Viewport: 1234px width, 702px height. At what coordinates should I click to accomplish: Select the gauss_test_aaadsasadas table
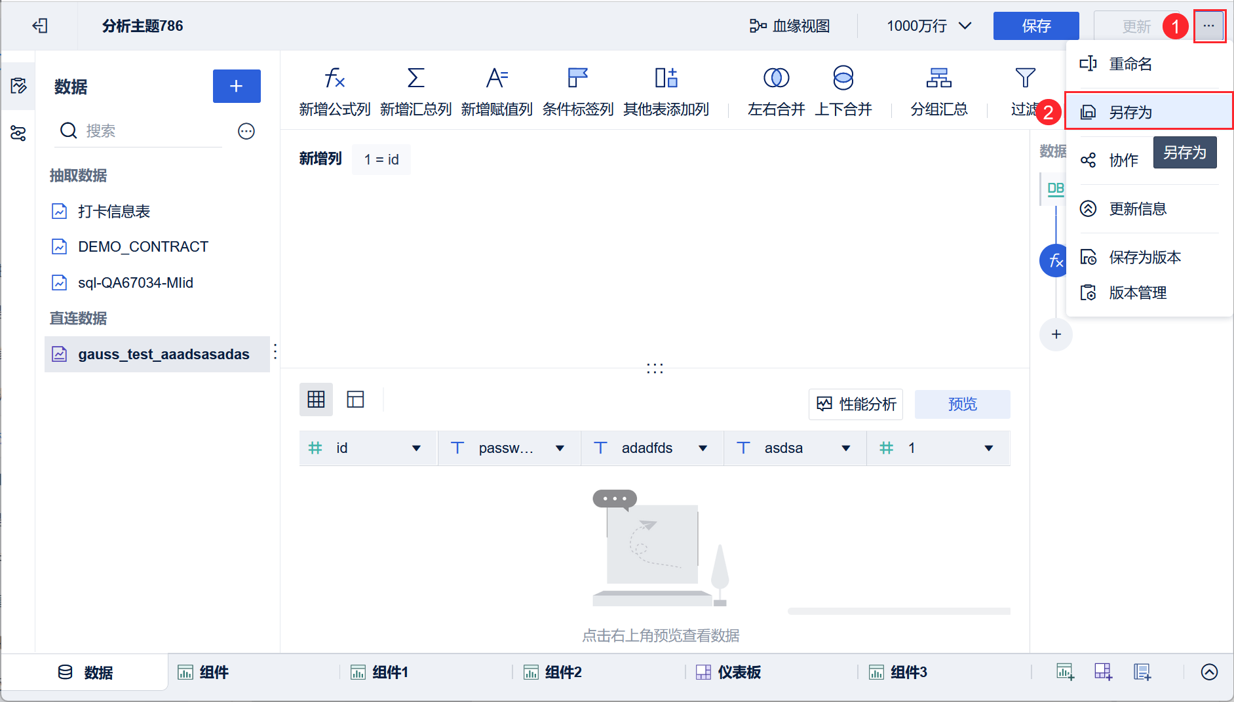[x=157, y=354]
